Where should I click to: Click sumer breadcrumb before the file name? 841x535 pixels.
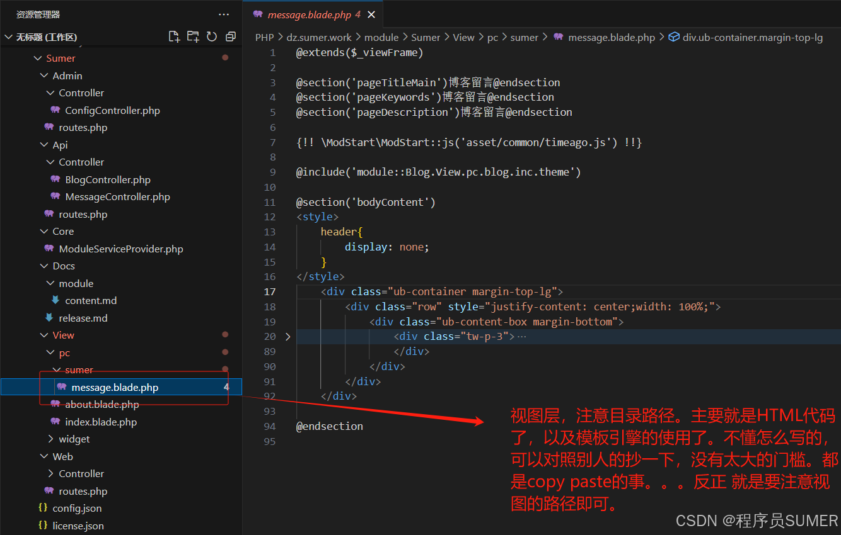click(x=525, y=37)
